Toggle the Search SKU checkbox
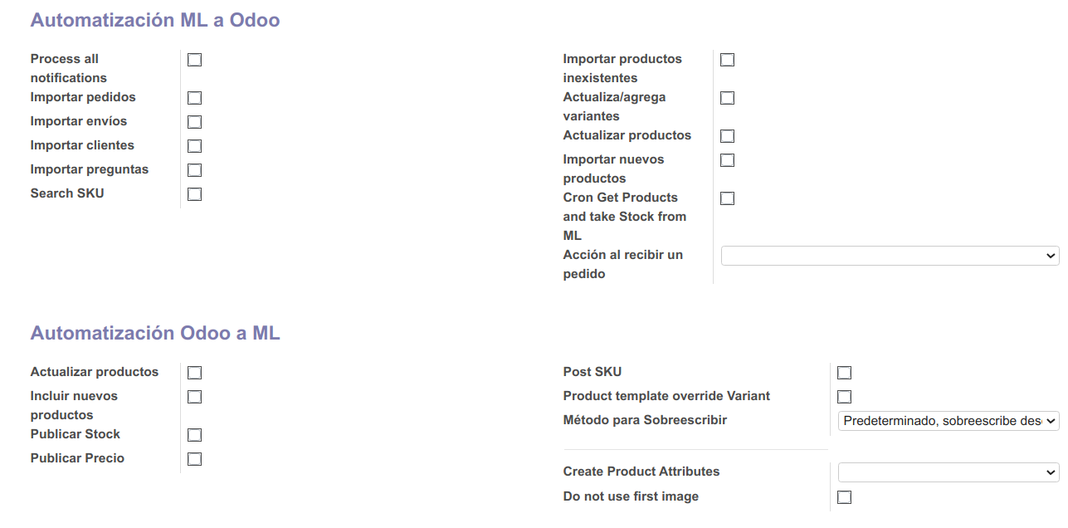 click(x=194, y=194)
